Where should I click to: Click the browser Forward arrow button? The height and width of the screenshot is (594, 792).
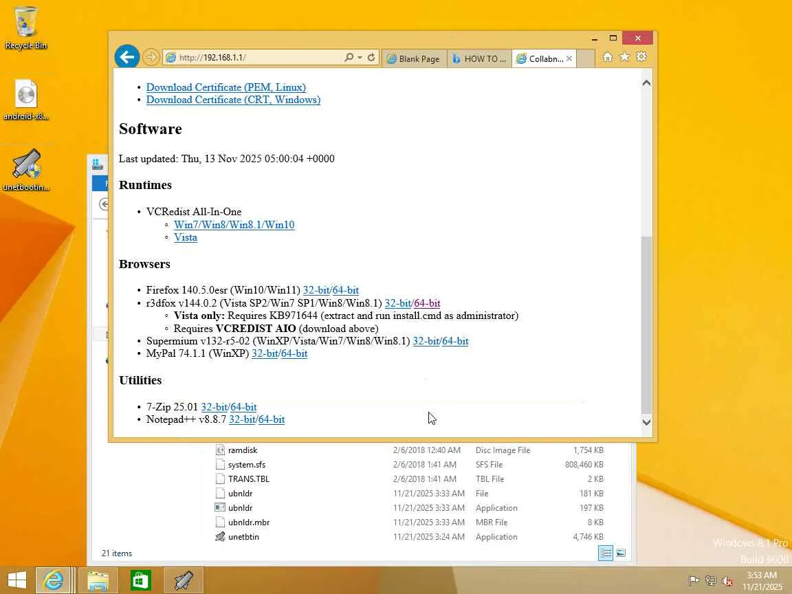[x=151, y=57]
